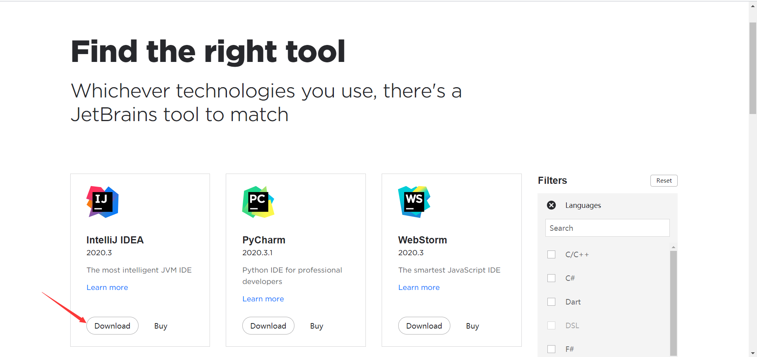Tick the Dart language checkbox

(x=551, y=302)
